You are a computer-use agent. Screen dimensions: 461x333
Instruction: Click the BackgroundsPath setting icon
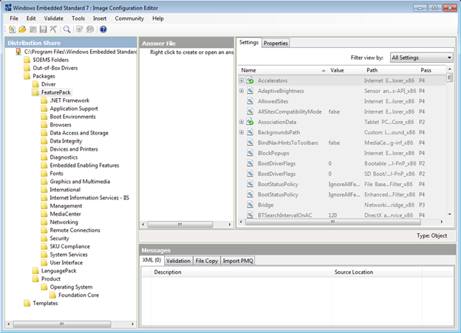(x=250, y=132)
